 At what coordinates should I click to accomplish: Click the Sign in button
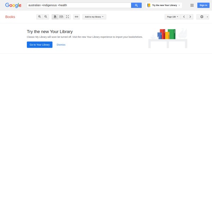203,5
